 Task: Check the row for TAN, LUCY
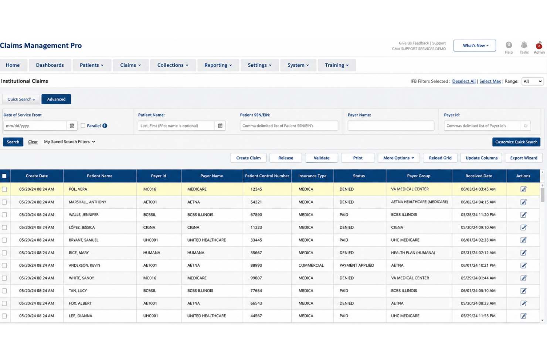[4, 291]
